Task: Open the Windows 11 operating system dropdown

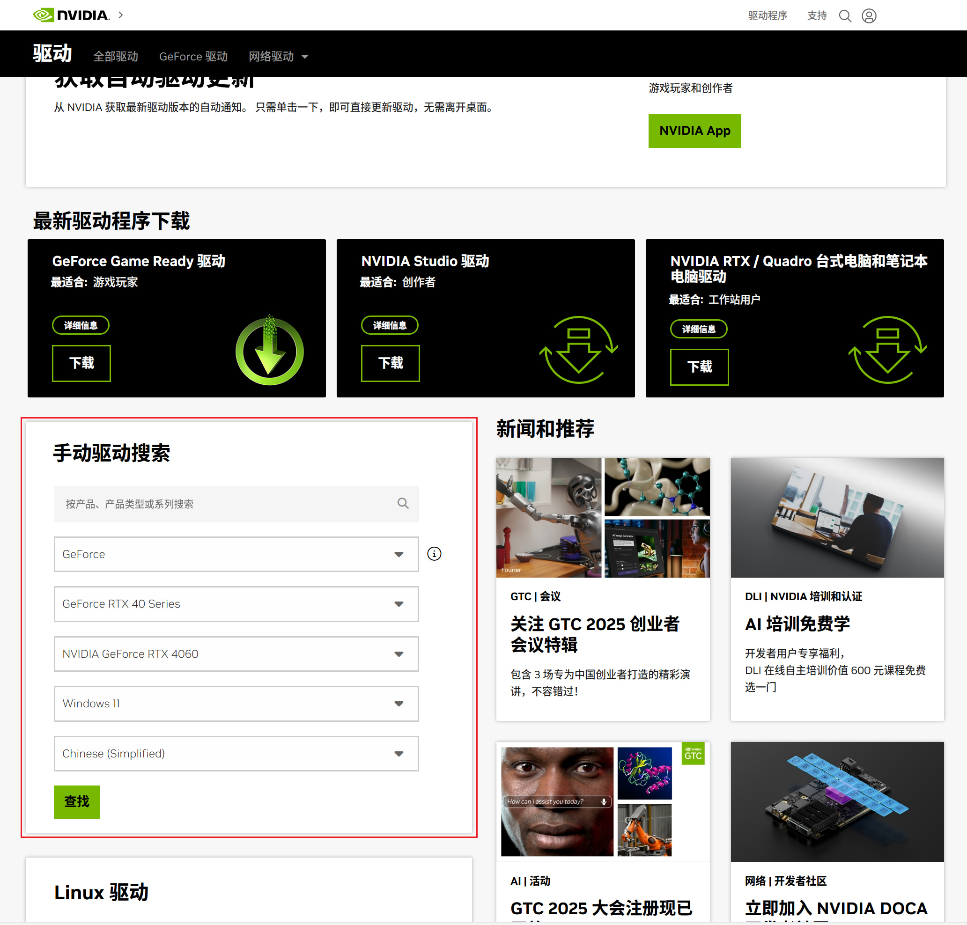Action: (236, 704)
